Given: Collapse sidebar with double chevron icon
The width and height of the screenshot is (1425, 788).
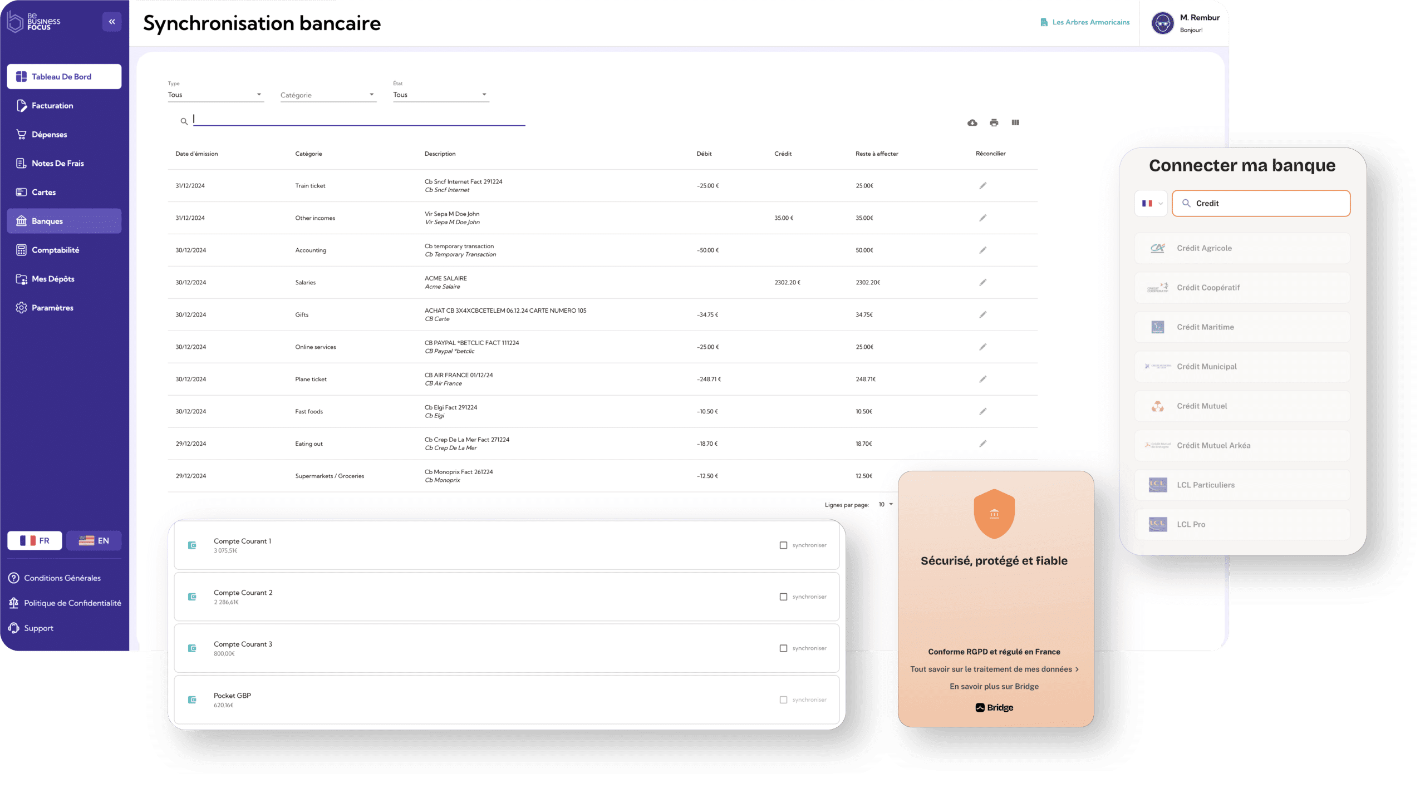Looking at the screenshot, I should [112, 22].
